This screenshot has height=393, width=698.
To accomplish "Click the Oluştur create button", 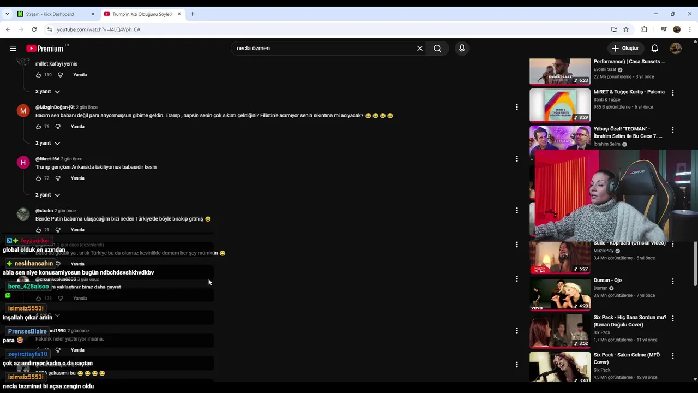I will [x=625, y=49].
